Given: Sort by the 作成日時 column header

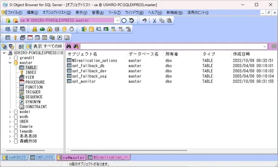Looking at the screenshot, I should pos(242,54).
